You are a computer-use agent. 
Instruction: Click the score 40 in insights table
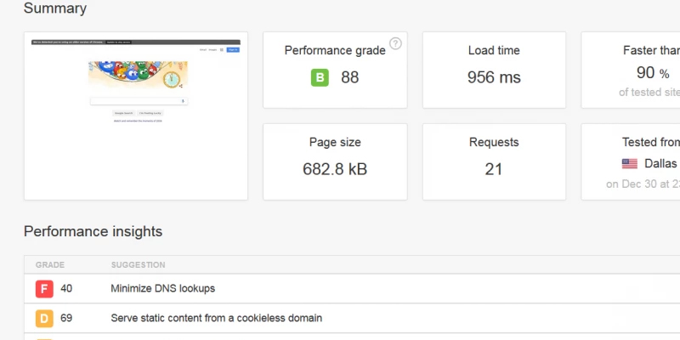[x=66, y=288]
